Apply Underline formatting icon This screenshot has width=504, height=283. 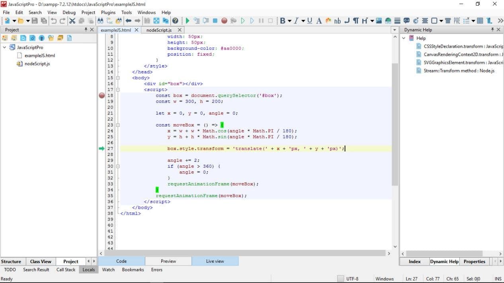[310, 21]
